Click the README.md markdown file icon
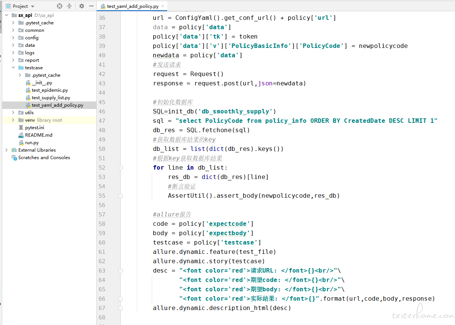Screen dimensions: 455x325 click(x=21, y=135)
